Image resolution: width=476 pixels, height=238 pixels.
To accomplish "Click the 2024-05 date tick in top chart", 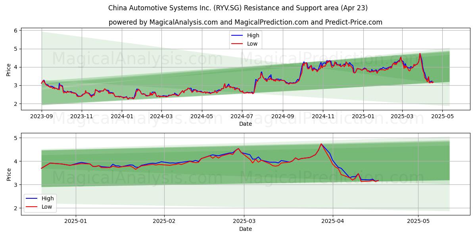I will (202, 117).
